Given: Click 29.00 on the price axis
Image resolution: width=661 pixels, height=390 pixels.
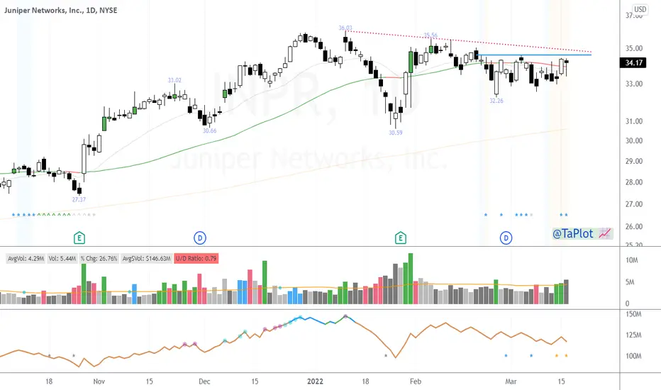Looking at the screenshot, I should click(x=634, y=161).
